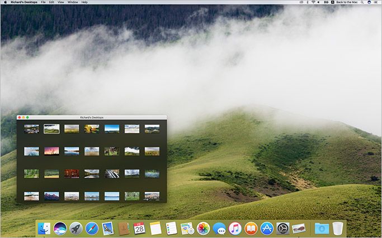
Task: Select the yellow autumn leaves thumbnail
Action: pos(92,129)
